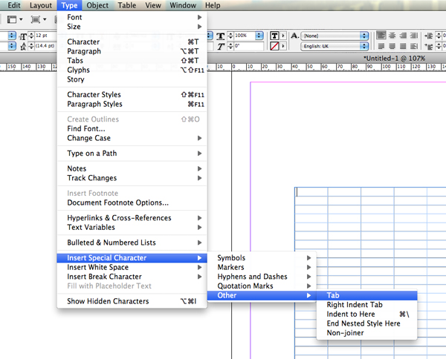Select the align left paragraph icon
The width and height of the screenshot is (446, 359).
click(381, 36)
